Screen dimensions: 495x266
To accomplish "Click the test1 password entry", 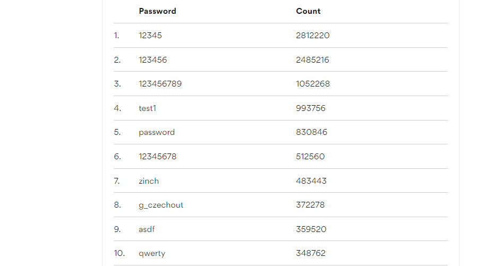I will (148, 108).
